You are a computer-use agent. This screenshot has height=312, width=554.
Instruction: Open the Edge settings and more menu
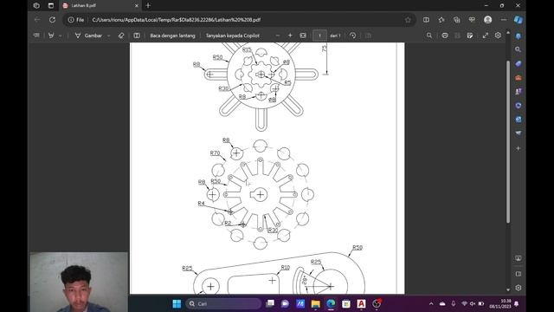point(504,20)
